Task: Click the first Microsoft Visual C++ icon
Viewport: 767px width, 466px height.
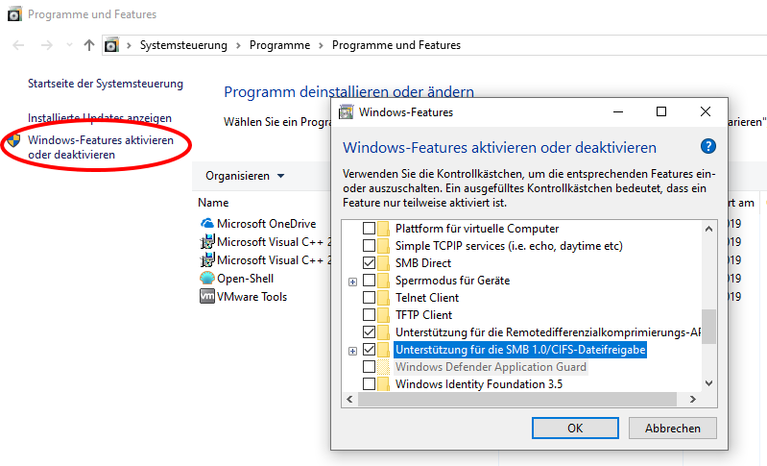Action: (x=207, y=241)
